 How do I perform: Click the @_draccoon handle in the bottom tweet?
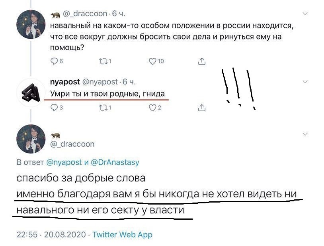coord(73,144)
